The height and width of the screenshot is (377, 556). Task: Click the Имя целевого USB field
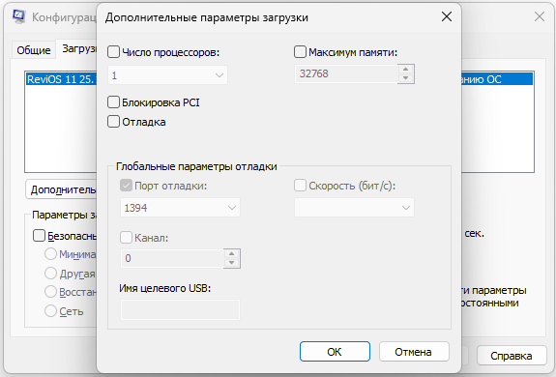tap(180, 310)
